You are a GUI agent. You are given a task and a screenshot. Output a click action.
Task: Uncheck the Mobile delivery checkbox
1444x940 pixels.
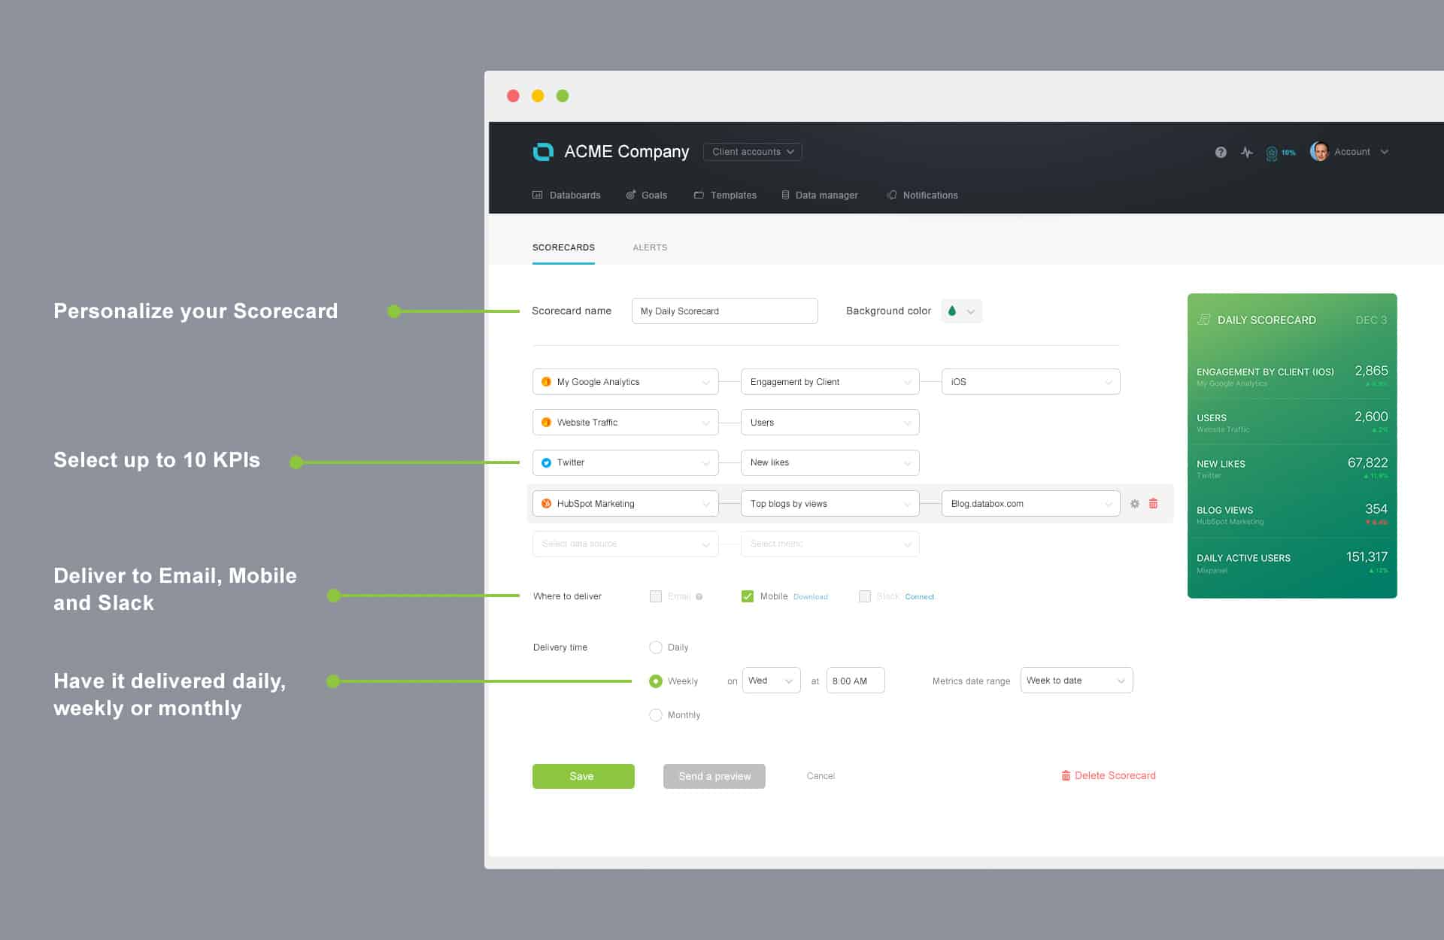[x=748, y=596]
